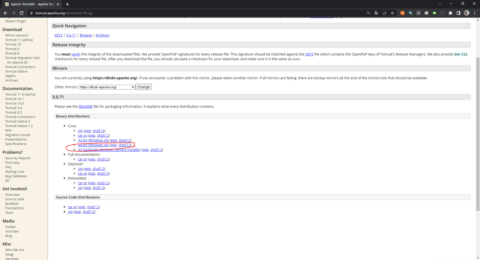Image resolution: width=480 pixels, height=260 pixels.
Task: Reload the Tomcat download page
Action: coord(21,13)
